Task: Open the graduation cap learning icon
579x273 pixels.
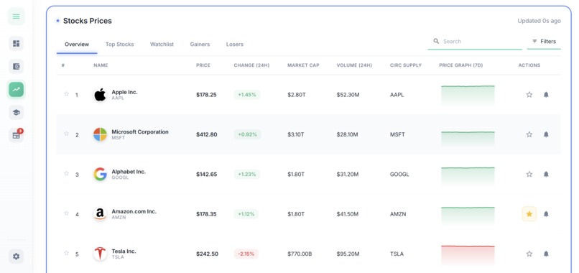Action: pyautogui.click(x=16, y=113)
